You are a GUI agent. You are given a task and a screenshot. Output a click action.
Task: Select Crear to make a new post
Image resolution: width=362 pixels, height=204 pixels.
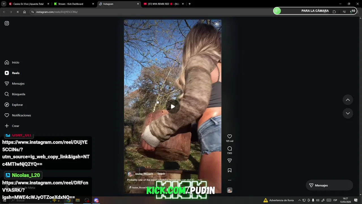12,126
